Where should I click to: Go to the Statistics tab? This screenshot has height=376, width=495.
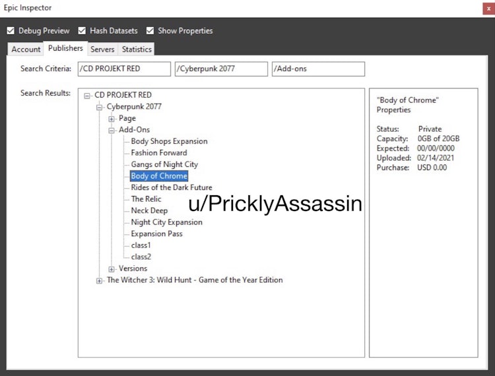pyautogui.click(x=137, y=49)
